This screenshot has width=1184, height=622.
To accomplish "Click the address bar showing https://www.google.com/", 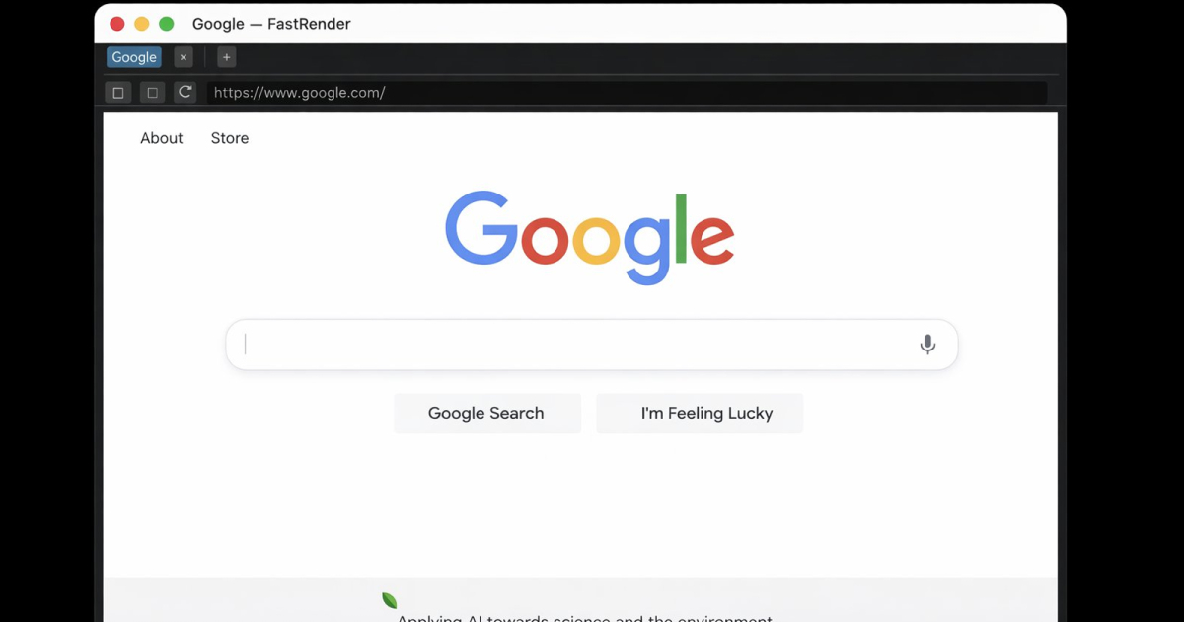I will pos(627,93).
